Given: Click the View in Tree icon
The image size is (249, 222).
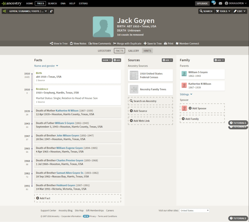Looking at the screenshot, I should coord(51,43).
